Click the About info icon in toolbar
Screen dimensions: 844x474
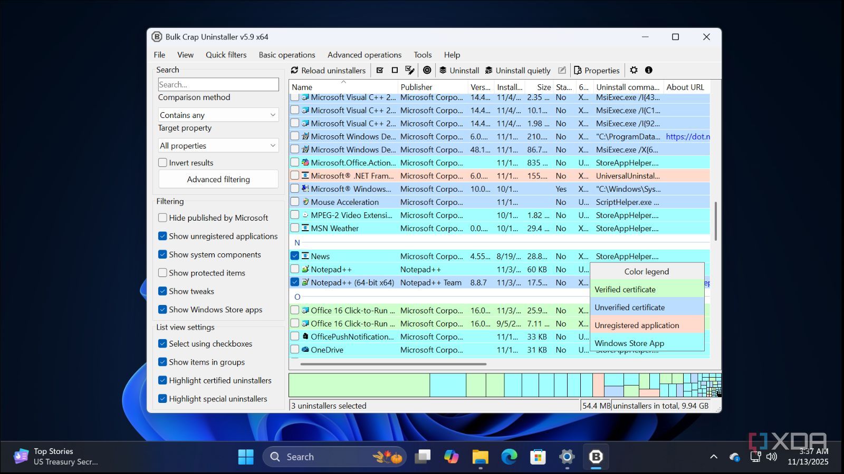point(649,70)
